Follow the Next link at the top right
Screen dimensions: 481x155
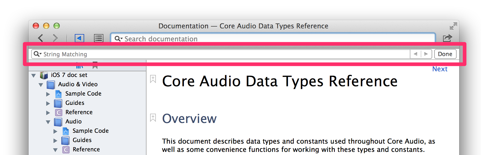coord(440,69)
